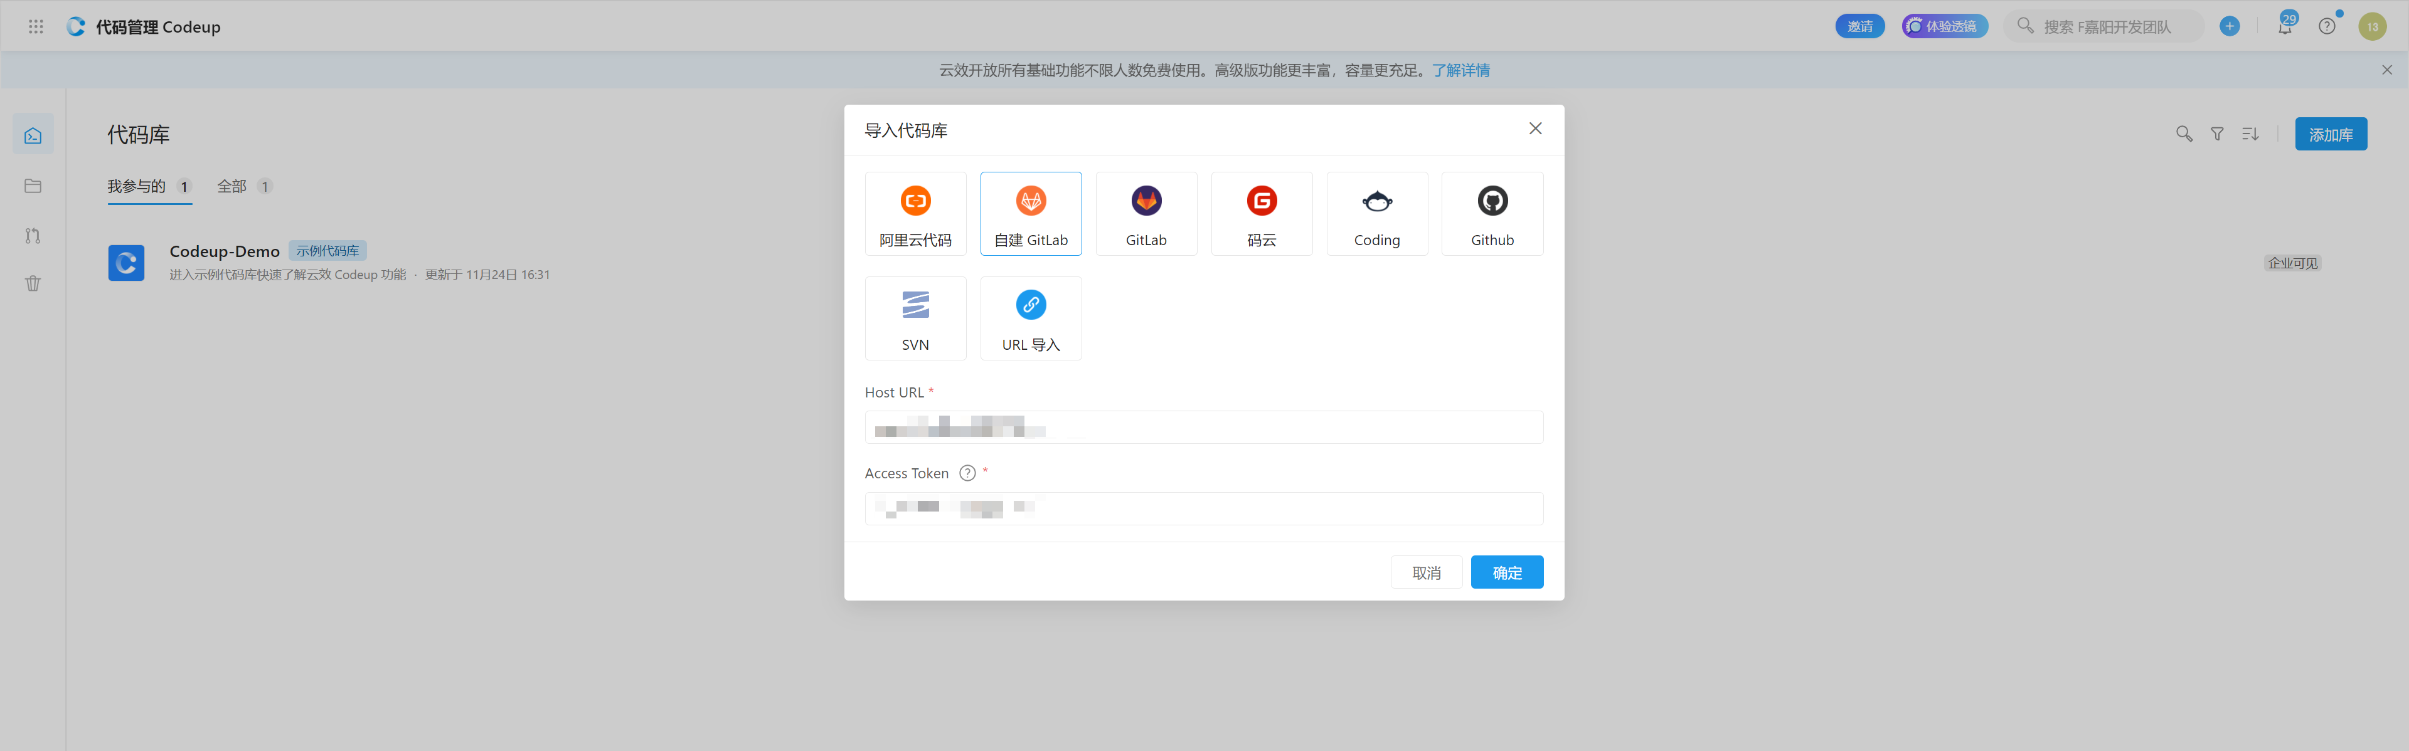Close the import repository (导入代码库) dialog

(1534, 129)
